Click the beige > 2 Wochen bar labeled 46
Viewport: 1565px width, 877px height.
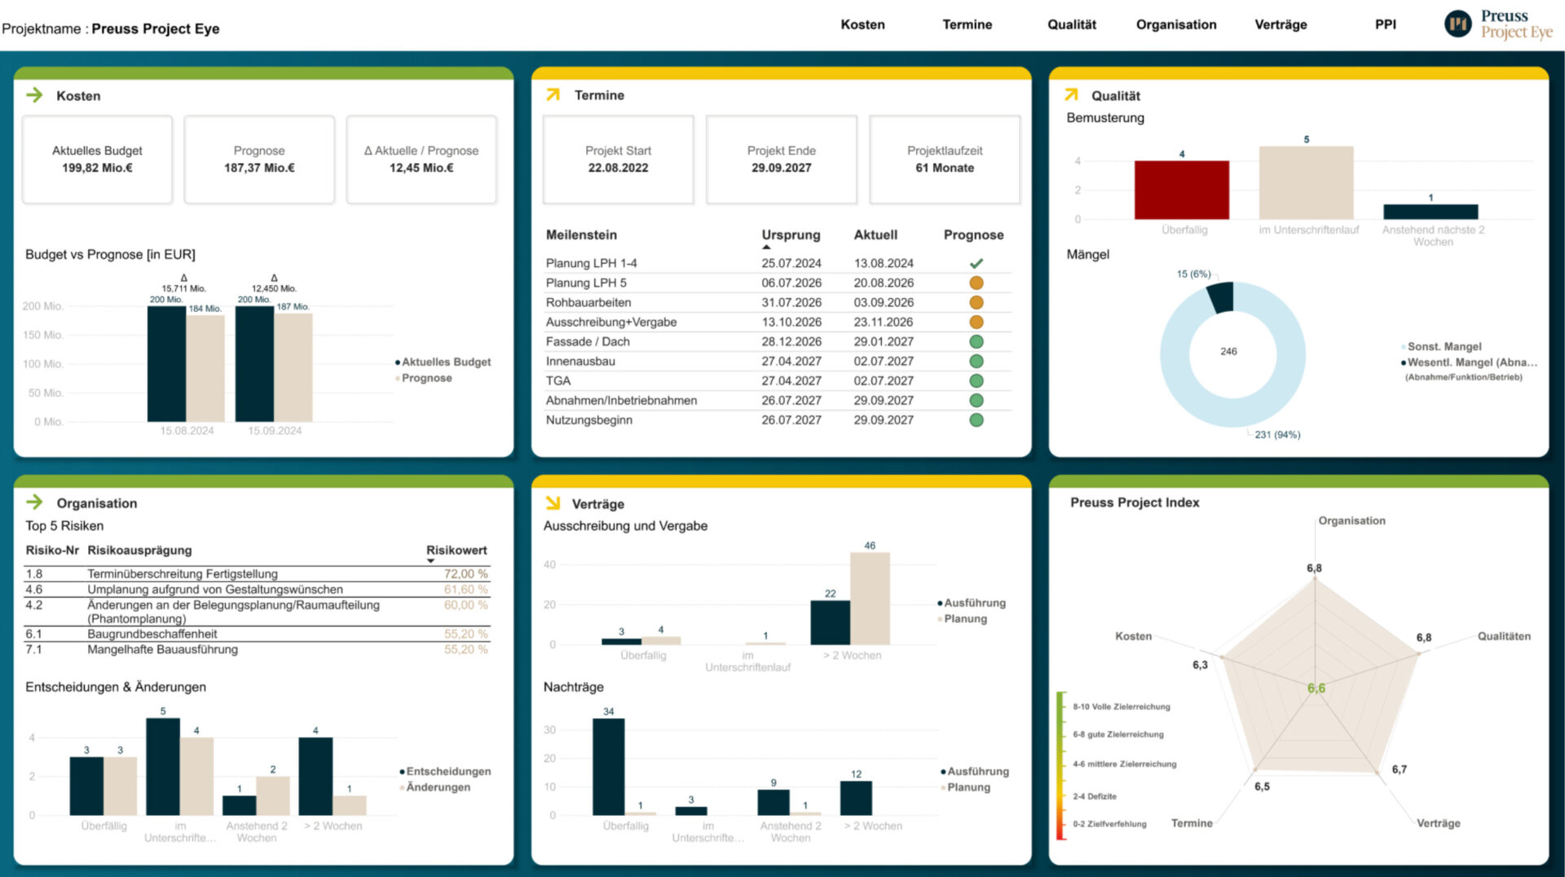tap(870, 599)
